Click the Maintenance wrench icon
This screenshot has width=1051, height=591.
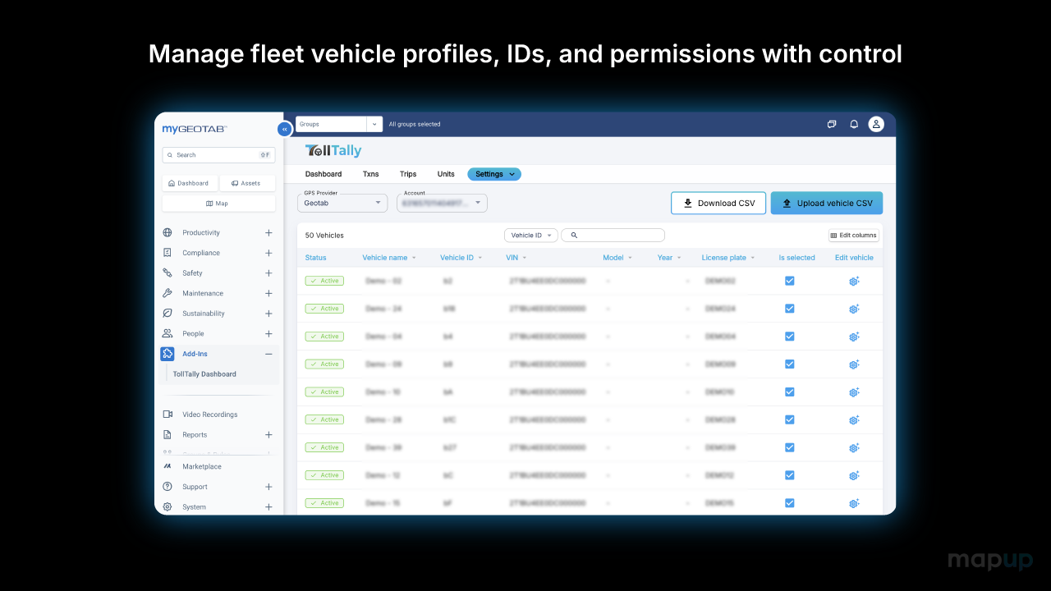pos(168,293)
